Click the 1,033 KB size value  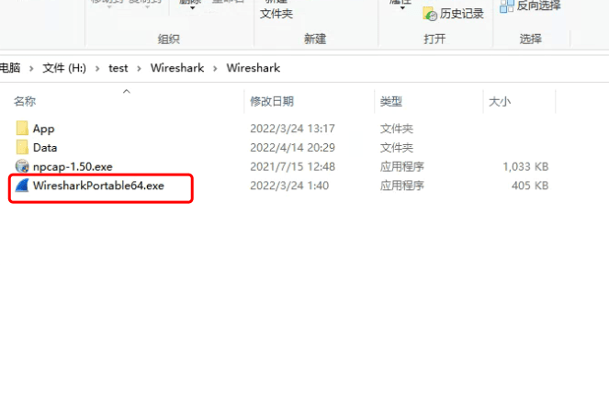click(x=525, y=167)
